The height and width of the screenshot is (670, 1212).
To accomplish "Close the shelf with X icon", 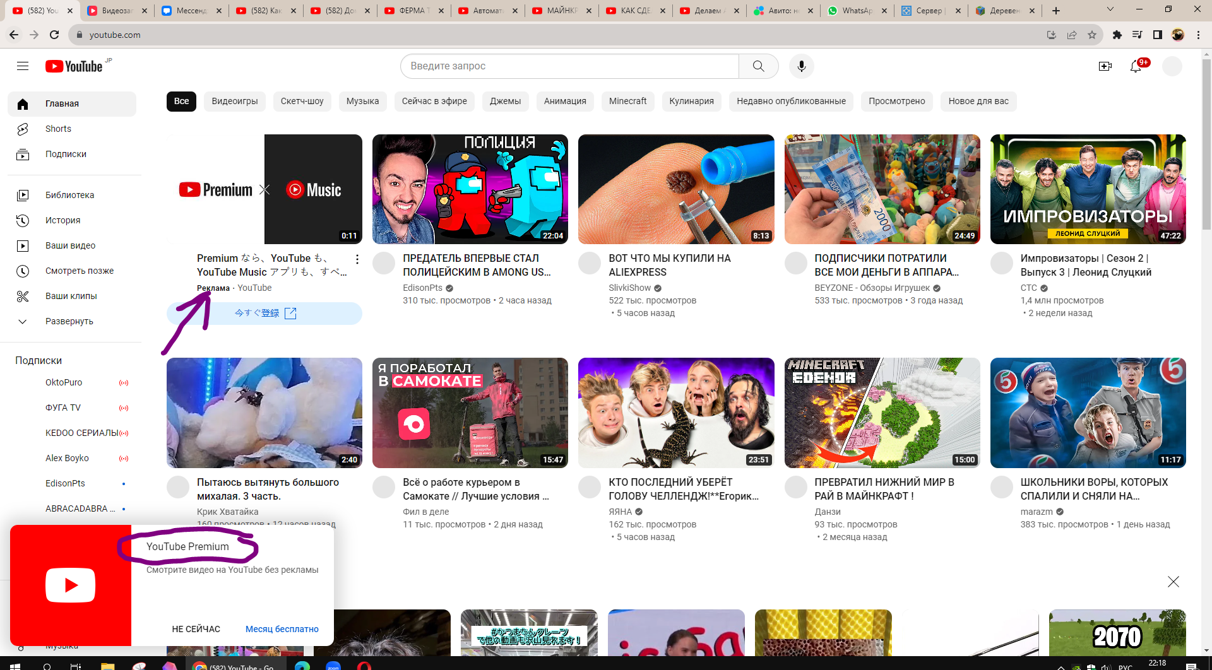I will click(1173, 582).
